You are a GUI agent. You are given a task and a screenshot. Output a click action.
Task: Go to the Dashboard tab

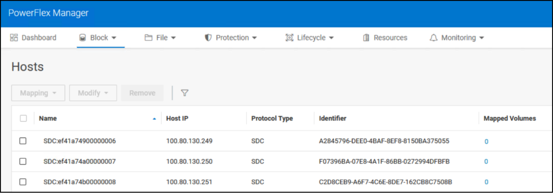click(x=39, y=38)
